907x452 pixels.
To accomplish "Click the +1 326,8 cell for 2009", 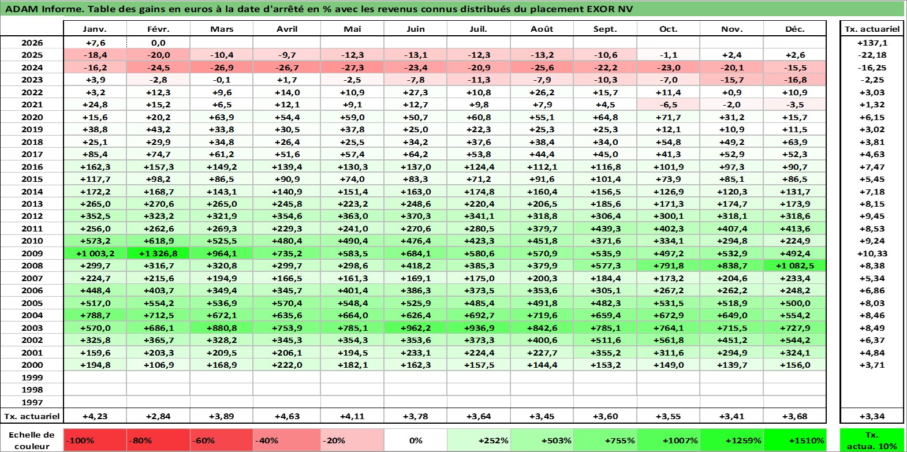I will 158,253.
